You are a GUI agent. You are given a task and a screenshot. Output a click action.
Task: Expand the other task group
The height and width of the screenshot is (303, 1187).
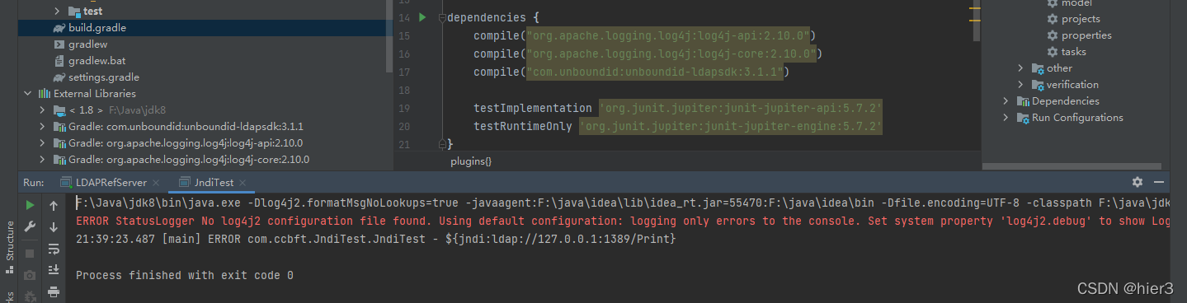coord(1021,68)
